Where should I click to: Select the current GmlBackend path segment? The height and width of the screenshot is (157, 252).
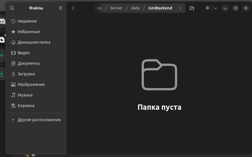click(160, 8)
